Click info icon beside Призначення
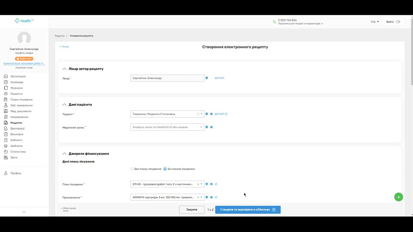This screenshot has height=232, width=413. [211, 197]
